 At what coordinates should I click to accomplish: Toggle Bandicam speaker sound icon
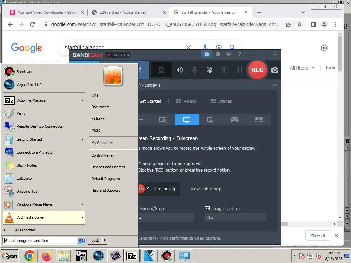tap(179, 70)
